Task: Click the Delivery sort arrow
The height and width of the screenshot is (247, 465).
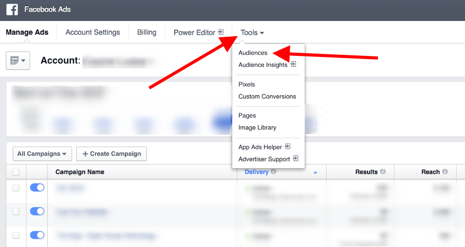Action: click(x=315, y=172)
